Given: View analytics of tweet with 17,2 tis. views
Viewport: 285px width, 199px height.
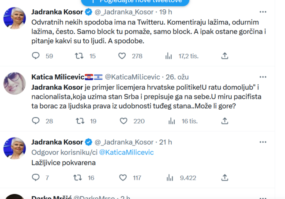Looking at the screenshot, I should [169, 56].
